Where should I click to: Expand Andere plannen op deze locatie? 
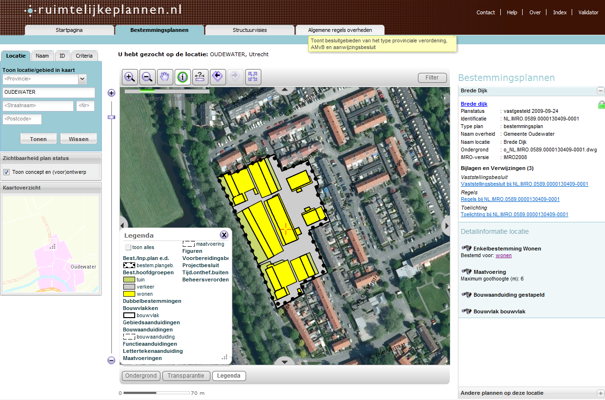coord(600,393)
